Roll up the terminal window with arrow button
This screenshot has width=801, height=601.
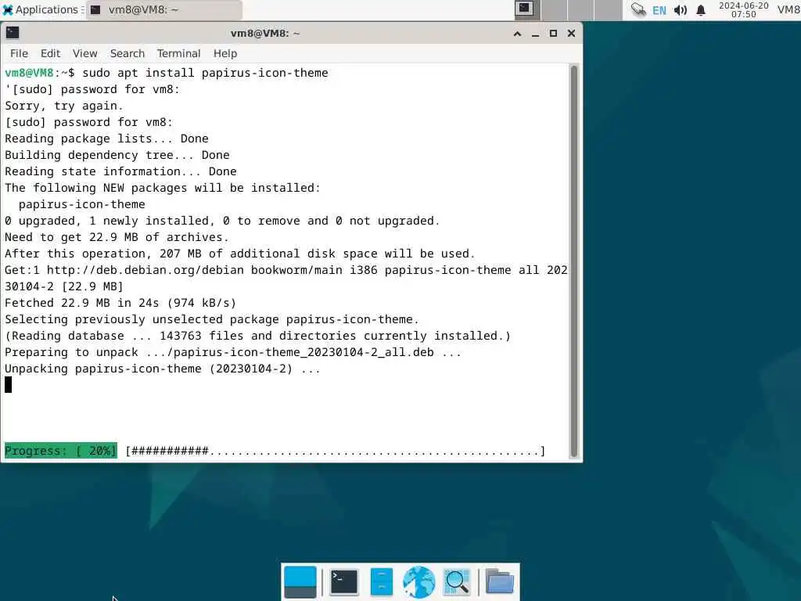click(518, 34)
